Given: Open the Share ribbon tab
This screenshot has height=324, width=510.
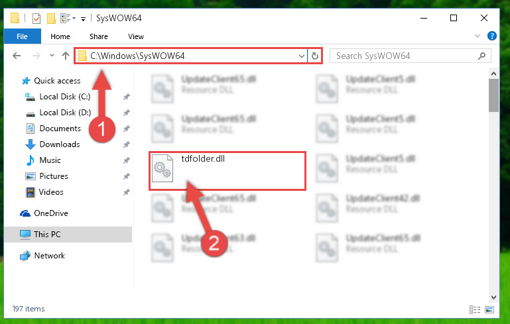Looking at the screenshot, I should 99,36.
